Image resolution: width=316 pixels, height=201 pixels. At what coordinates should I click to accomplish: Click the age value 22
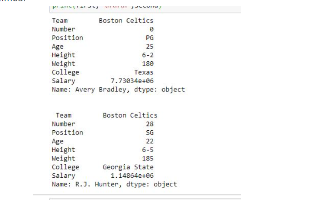click(149, 141)
